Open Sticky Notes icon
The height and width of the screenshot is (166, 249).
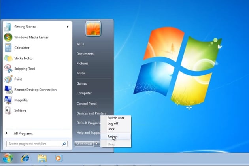pyautogui.click(x=8, y=58)
